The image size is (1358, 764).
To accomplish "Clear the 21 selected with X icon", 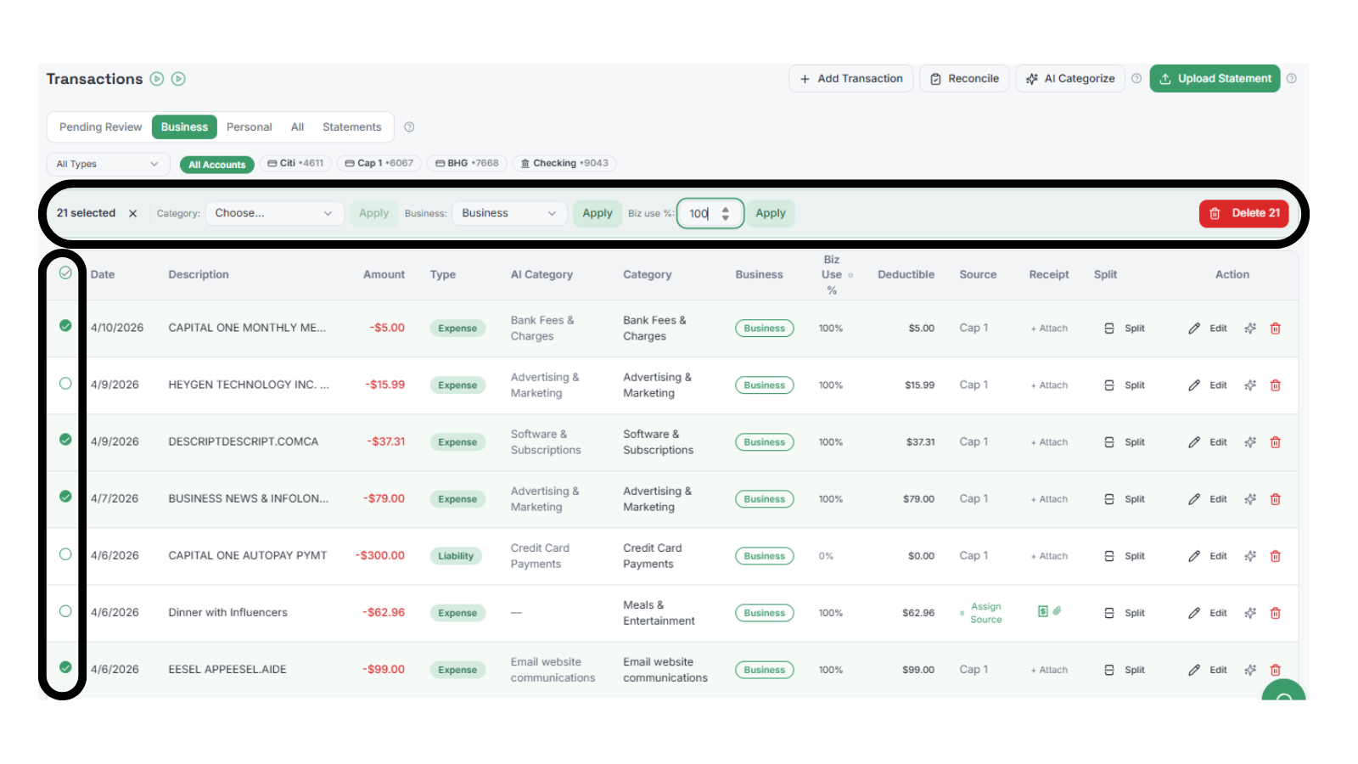I will tap(133, 214).
